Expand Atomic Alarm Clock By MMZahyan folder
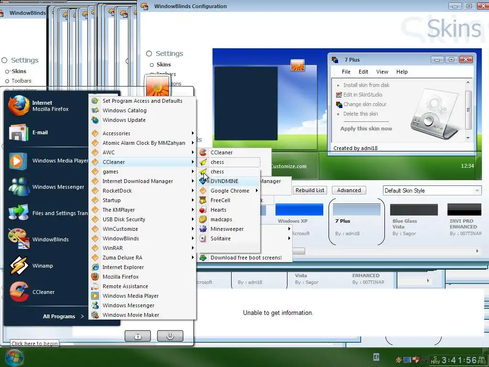The height and width of the screenshot is (367, 489). 143,143
